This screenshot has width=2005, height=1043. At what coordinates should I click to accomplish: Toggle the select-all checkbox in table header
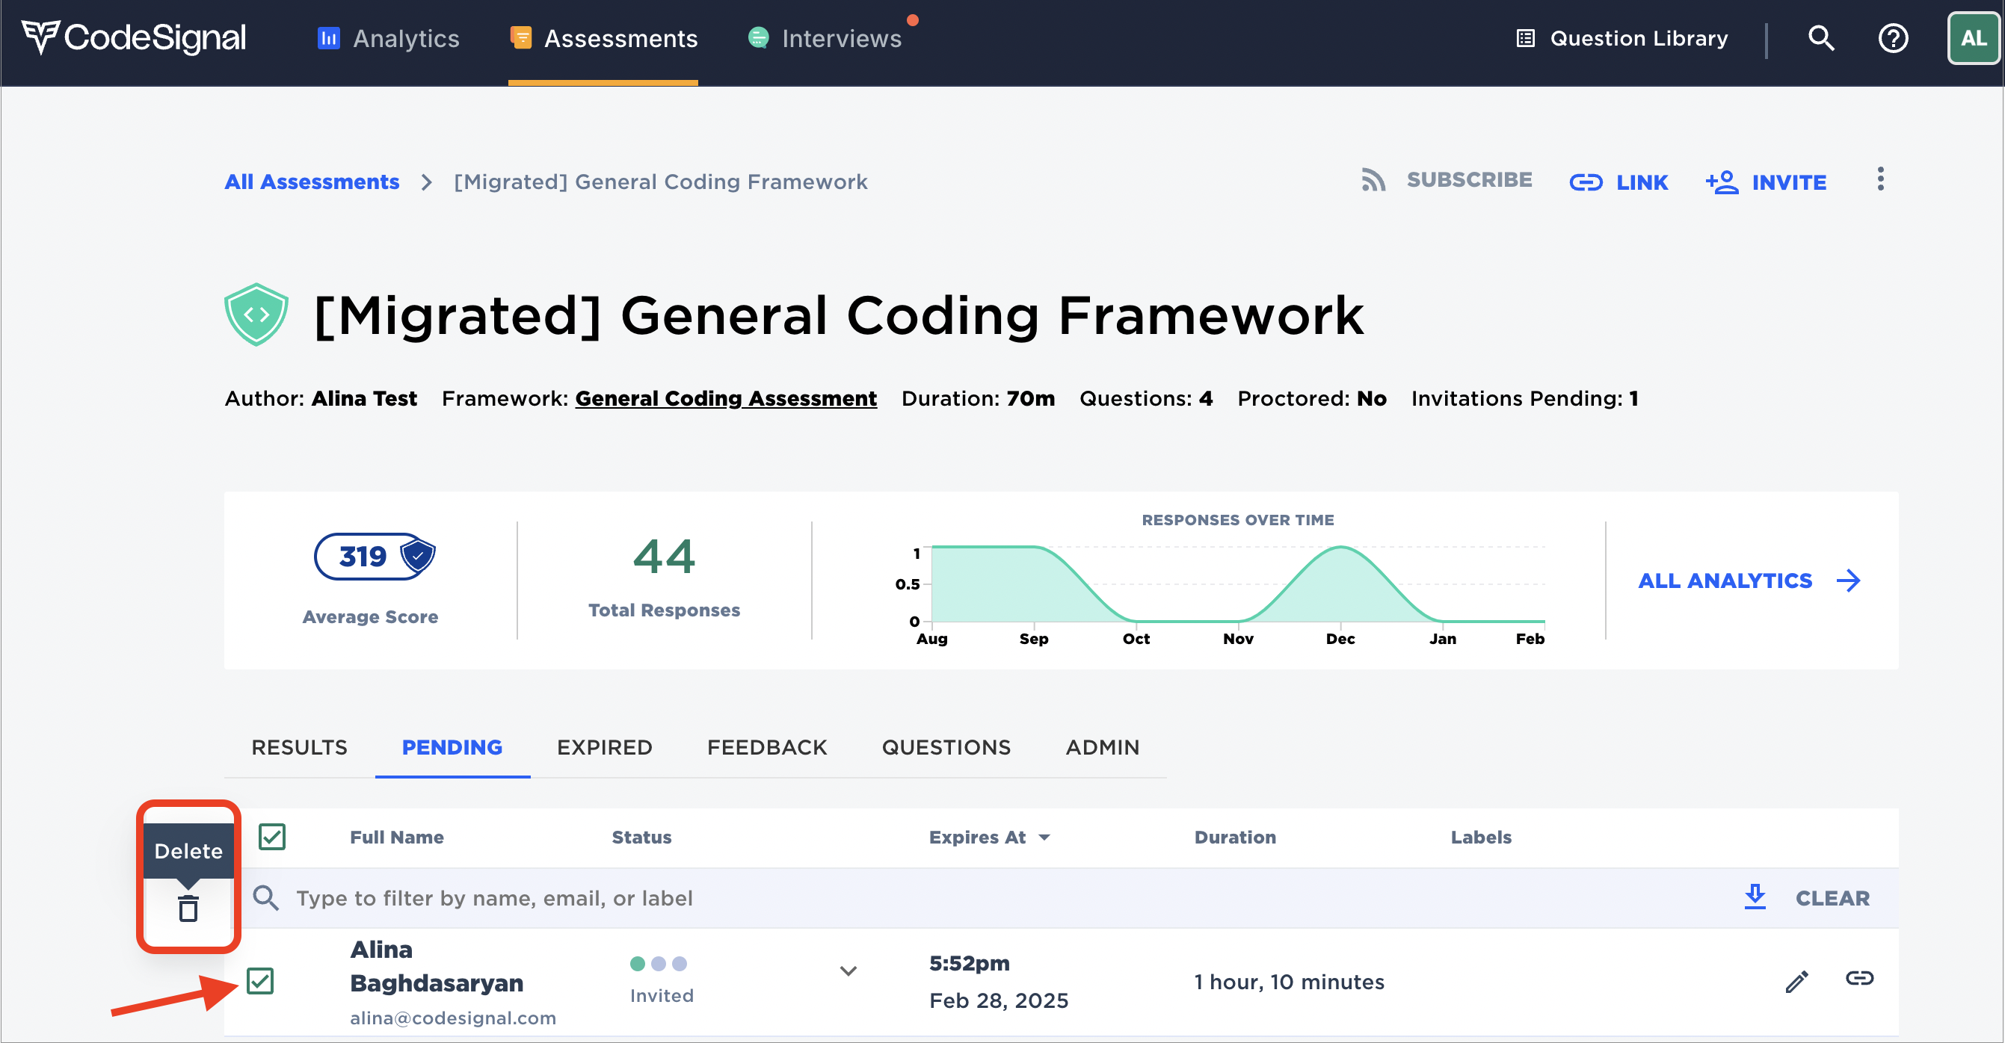[271, 837]
